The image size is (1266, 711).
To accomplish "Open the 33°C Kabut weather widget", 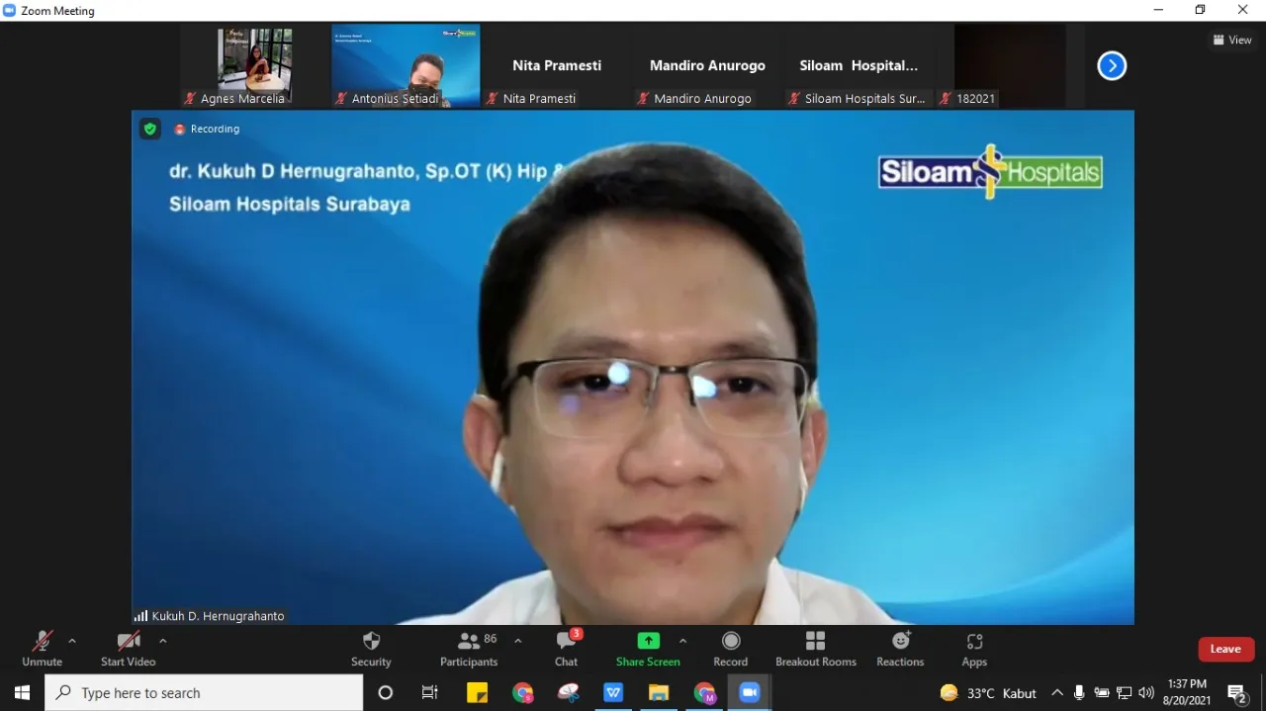I will click(988, 693).
